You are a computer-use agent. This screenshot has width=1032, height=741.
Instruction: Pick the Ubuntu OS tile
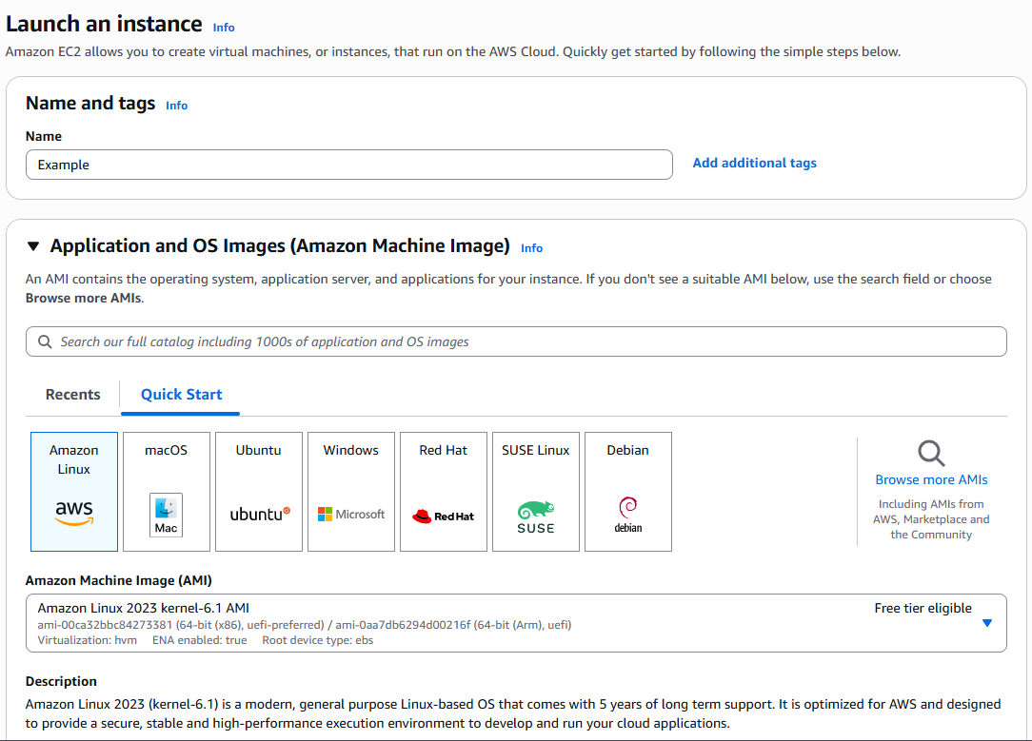pos(259,492)
